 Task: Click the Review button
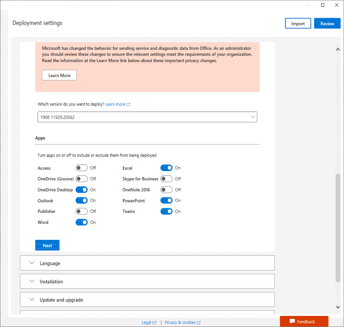(327, 23)
